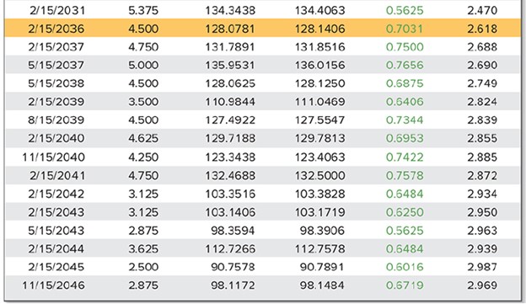
Task: Click green change value 0.7578
Action: coord(405,175)
